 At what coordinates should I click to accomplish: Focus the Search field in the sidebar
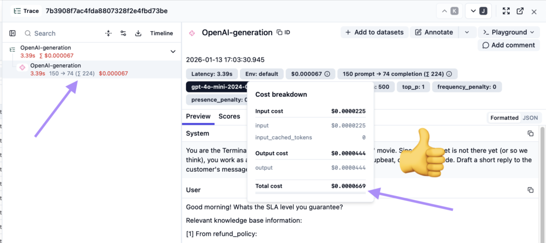[x=63, y=33]
